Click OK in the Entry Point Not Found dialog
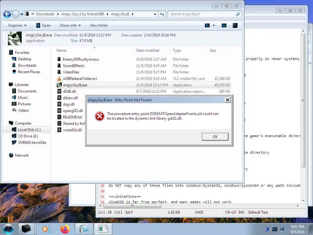The image size is (313, 235). 215,137
